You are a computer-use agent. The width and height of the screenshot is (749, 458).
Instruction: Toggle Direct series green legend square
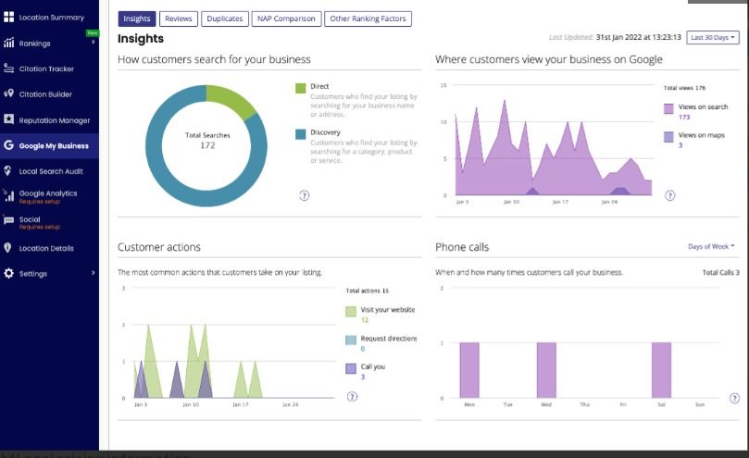(x=301, y=88)
